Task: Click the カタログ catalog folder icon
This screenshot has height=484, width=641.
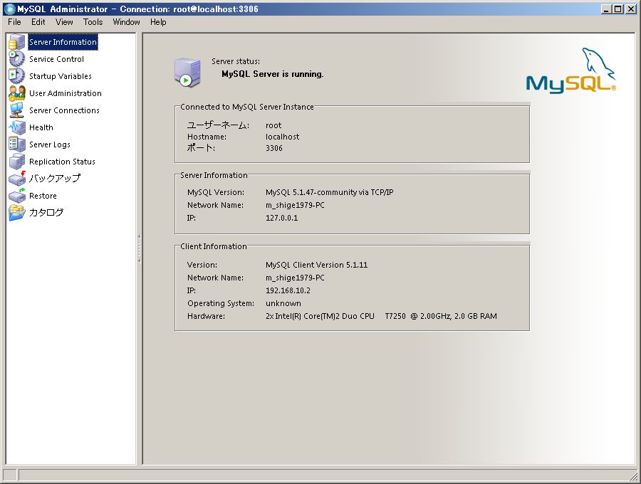Action: (17, 213)
